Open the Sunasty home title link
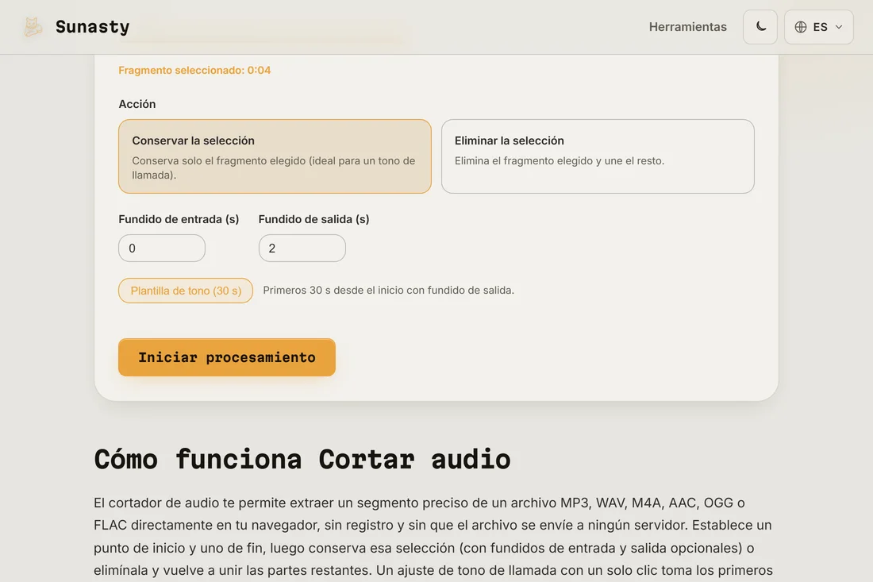The width and height of the screenshot is (873, 582). (92, 27)
